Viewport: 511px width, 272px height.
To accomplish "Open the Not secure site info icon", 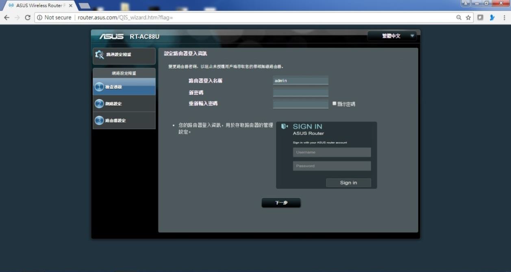I will pyautogui.click(x=39, y=17).
